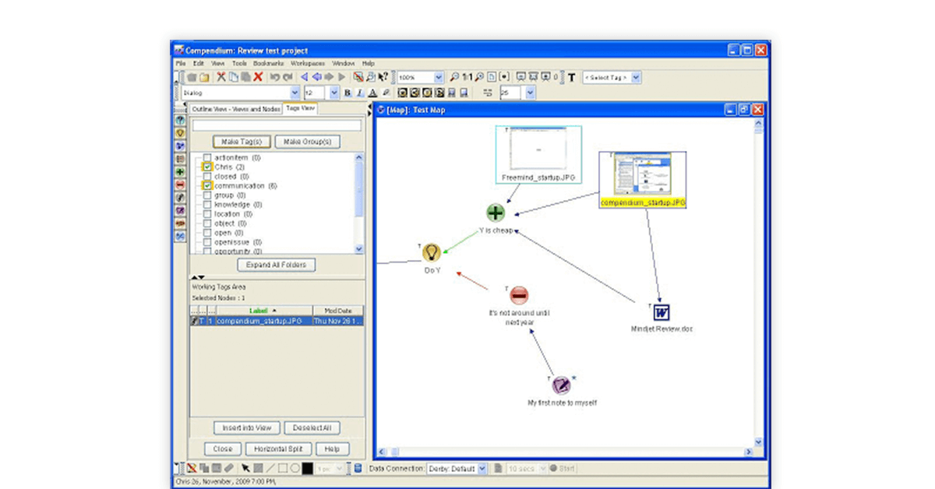The width and height of the screenshot is (935, 489).
Task: Open the note node 'My first note to myself'
Action: coord(559,385)
